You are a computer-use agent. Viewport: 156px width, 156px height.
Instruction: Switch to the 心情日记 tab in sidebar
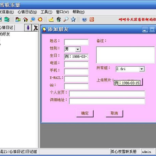(x=6, y=27)
